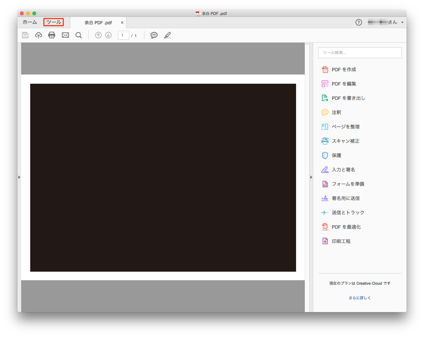Viewport: 424px width, 337px height.
Task: Select the highlighter pen tool
Action: click(168, 35)
